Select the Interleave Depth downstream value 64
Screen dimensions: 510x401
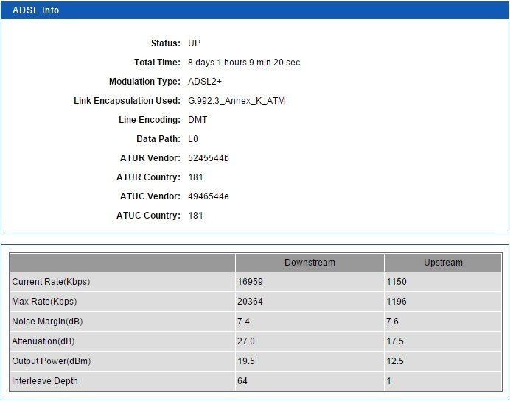coord(242,381)
